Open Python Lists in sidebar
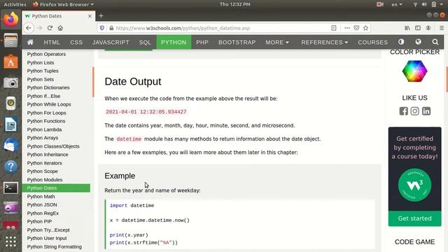Viewport: 448px width, 252px height. pos(41,62)
